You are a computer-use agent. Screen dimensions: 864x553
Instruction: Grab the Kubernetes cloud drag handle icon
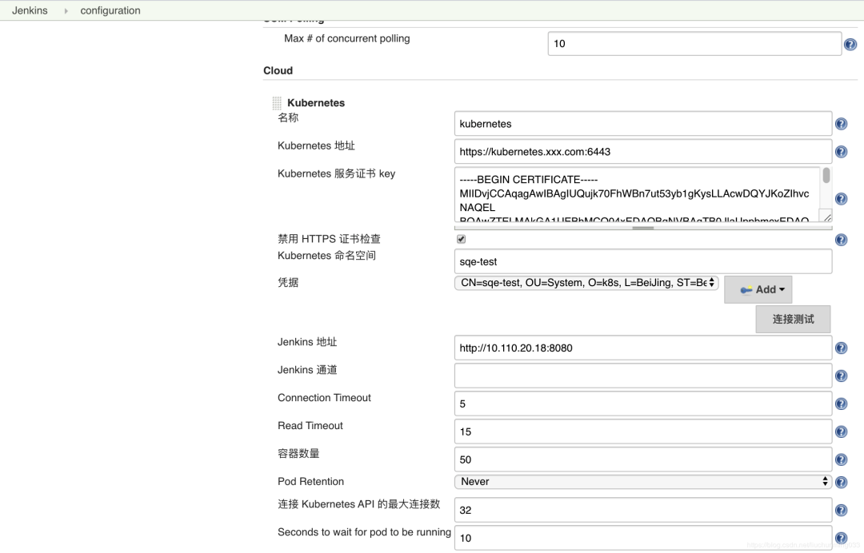277,103
